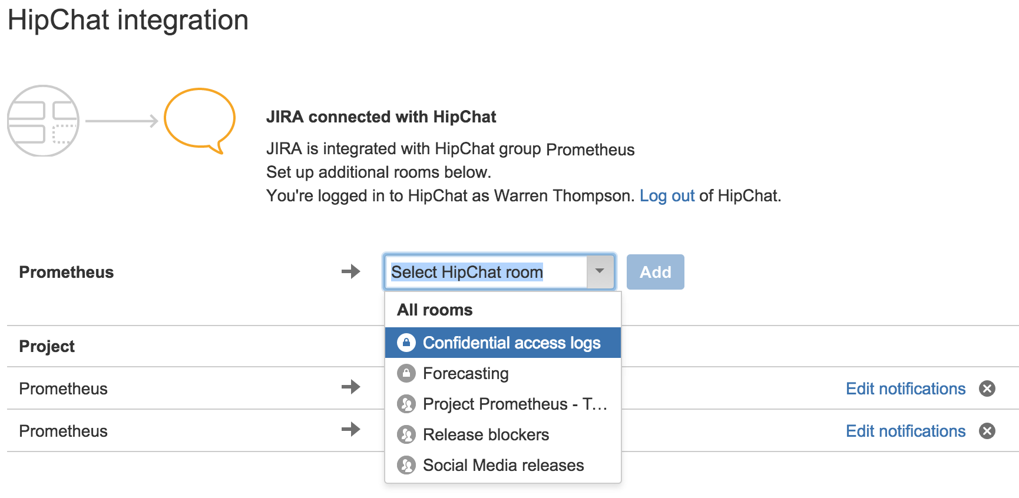Screen dimensions: 1019x498
Task: Select Project Prometheus room from list
Action: click(503, 404)
